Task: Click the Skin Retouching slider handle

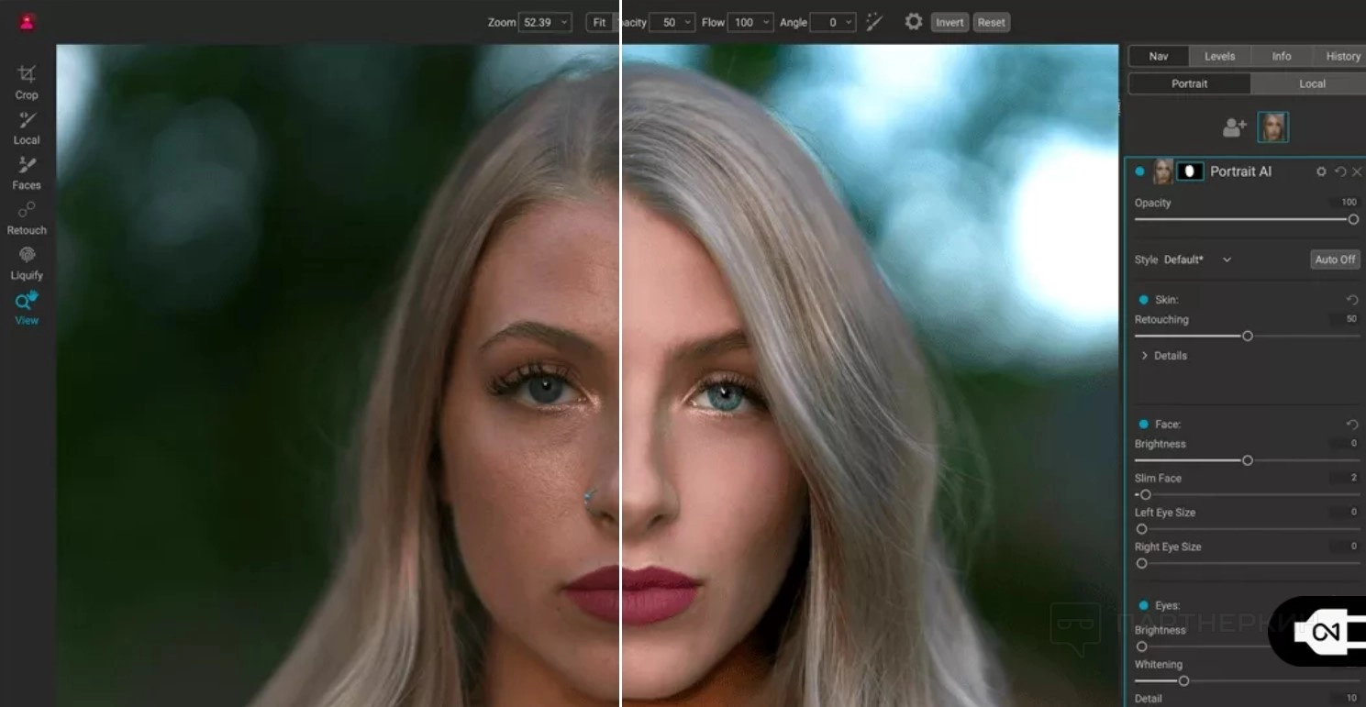Action: 1248,337
